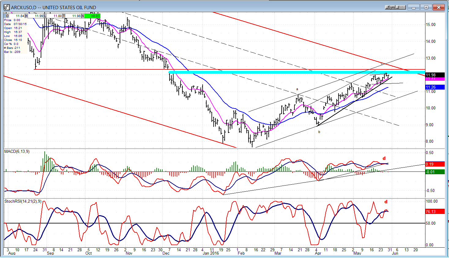
Task: Click the wave label 'b' on chart
Action: tap(319, 132)
